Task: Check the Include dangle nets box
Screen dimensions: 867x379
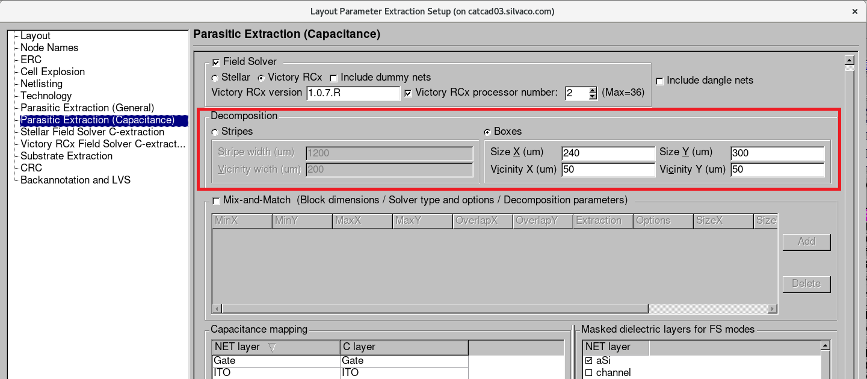Action: tap(659, 81)
